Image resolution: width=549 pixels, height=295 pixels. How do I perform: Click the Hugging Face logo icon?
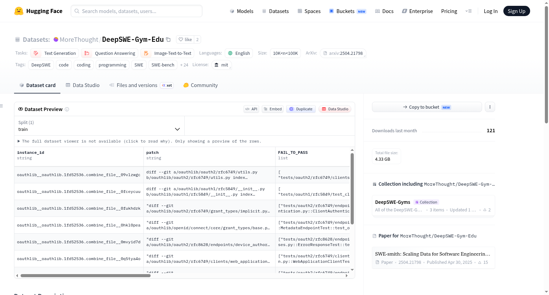19,11
